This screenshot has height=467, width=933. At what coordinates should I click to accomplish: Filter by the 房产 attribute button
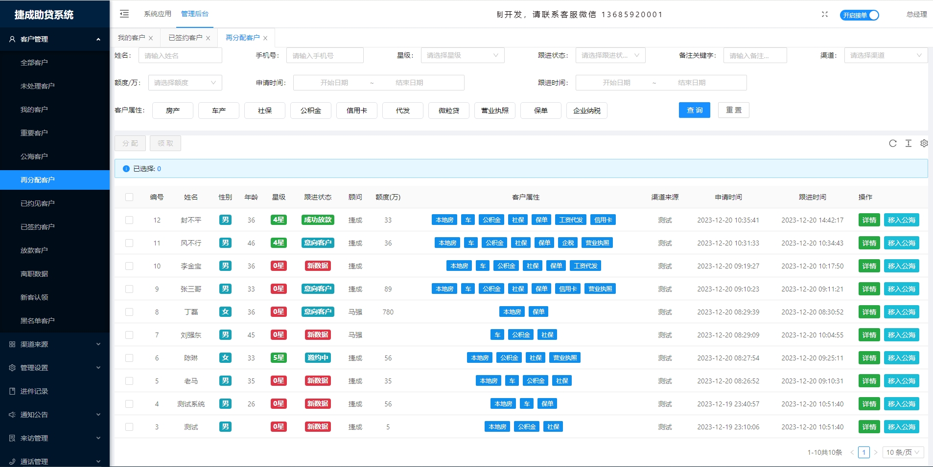(x=173, y=111)
